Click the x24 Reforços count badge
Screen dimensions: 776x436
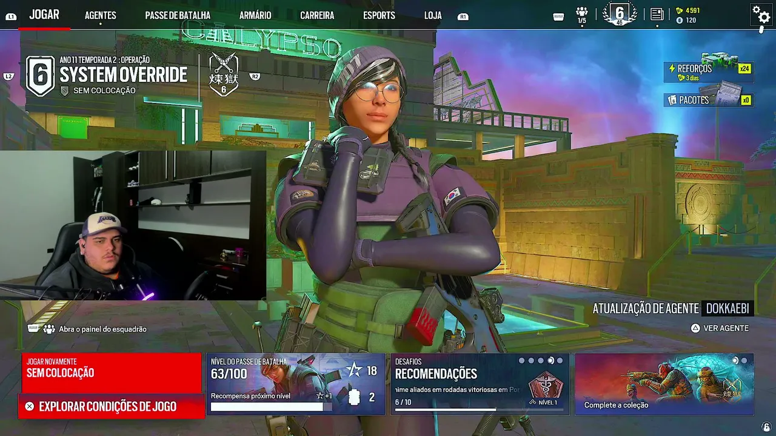pyautogui.click(x=744, y=68)
